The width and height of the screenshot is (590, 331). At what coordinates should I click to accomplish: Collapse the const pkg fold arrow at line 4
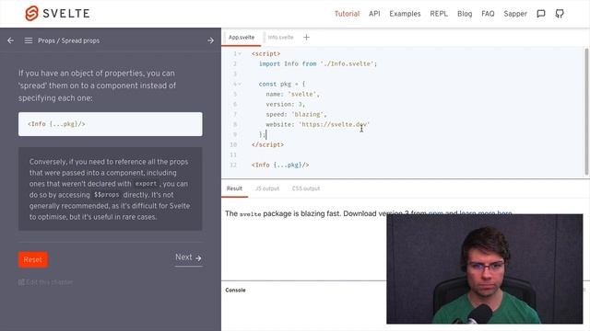[240, 84]
